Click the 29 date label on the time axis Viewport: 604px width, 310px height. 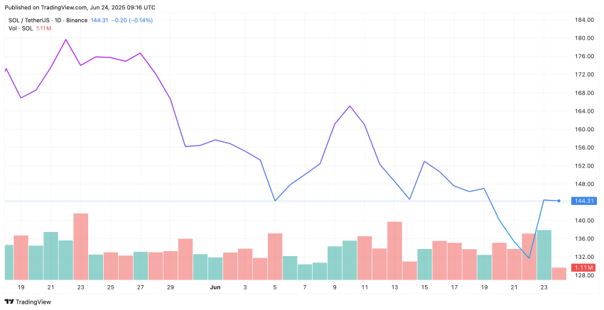[x=171, y=287]
